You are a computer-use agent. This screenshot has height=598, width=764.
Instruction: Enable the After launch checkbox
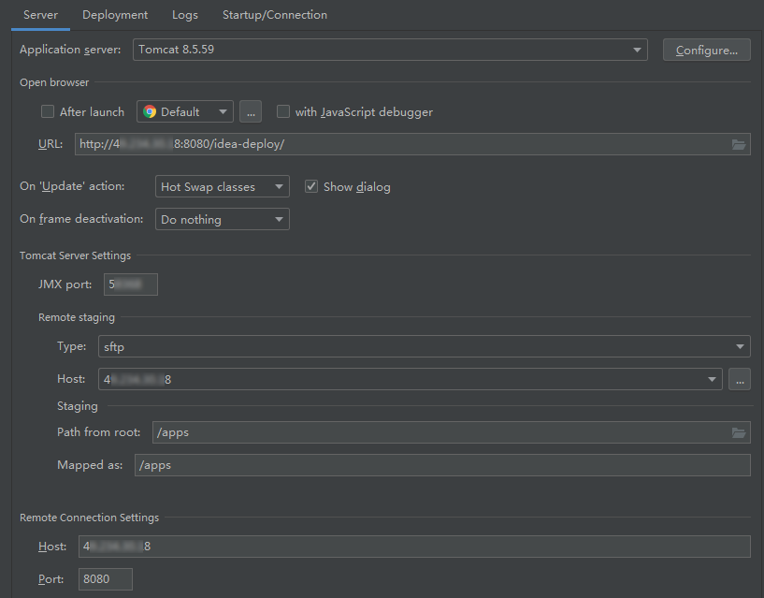[48, 112]
